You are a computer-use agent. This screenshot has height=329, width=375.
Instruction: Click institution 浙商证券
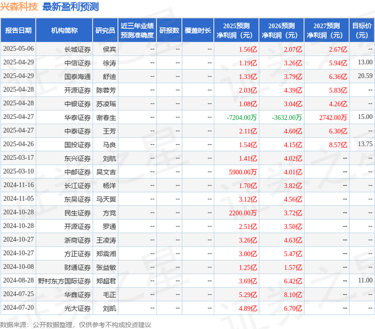(x=78, y=240)
